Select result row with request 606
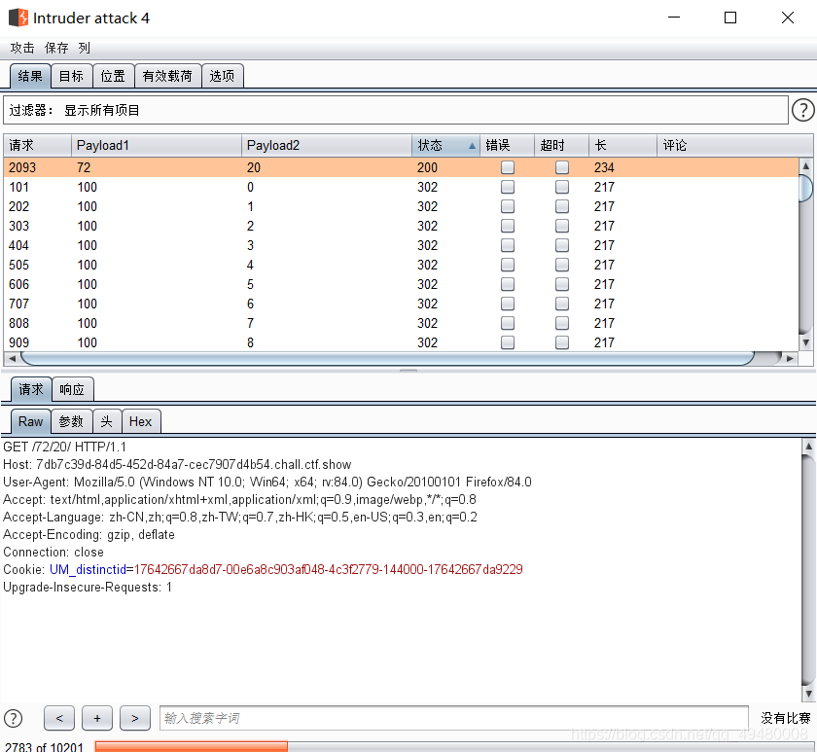The height and width of the screenshot is (752, 817). 401,284
